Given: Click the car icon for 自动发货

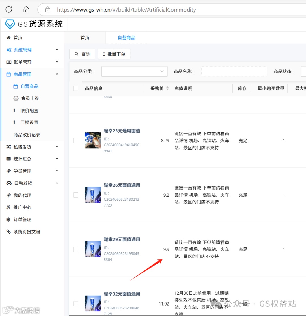Looking at the screenshot, I should pos(9,183).
